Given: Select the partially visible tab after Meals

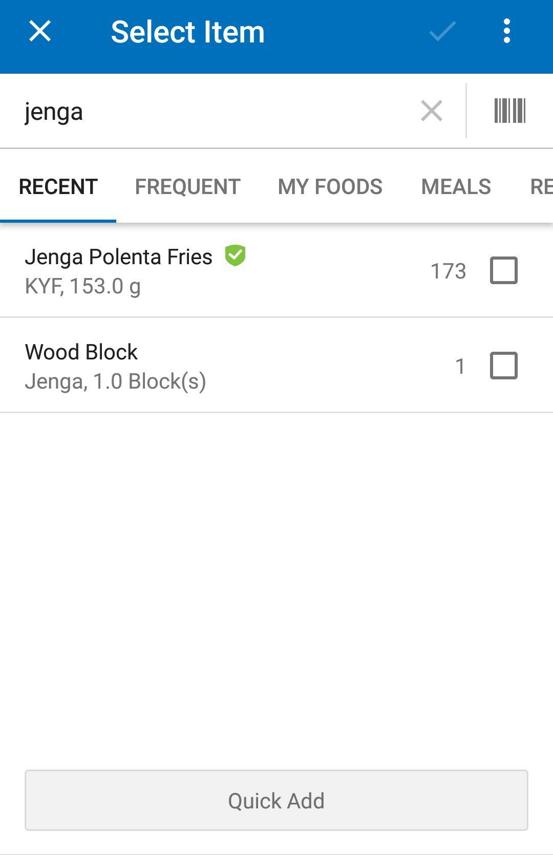Looking at the screenshot, I should tap(541, 187).
